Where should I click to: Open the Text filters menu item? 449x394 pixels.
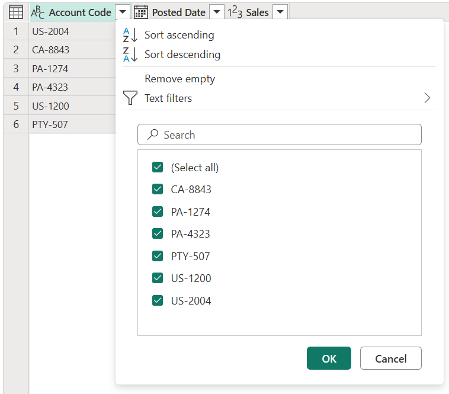click(279, 98)
